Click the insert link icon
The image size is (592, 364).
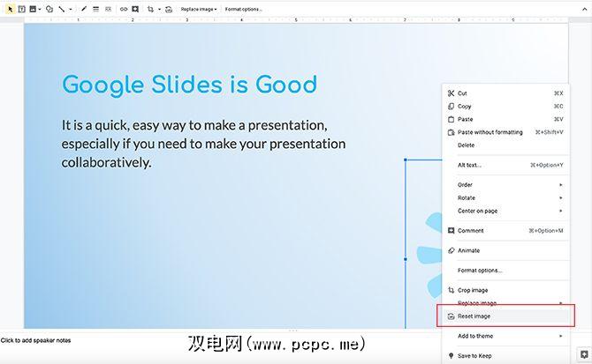[x=124, y=9]
